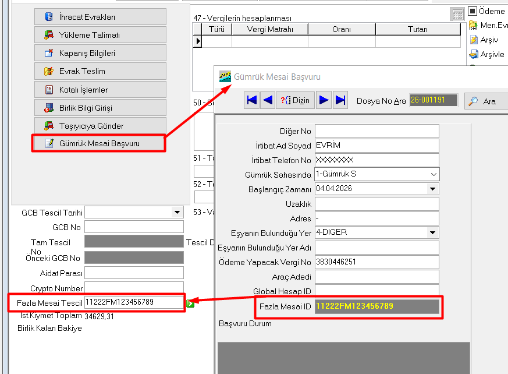This screenshot has width=508, height=374.
Task: Go to previous record arrow
Action: click(x=268, y=100)
